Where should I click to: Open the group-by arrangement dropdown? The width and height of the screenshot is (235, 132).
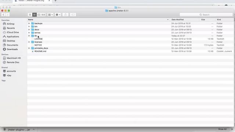pyautogui.click(x=50, y=15)
